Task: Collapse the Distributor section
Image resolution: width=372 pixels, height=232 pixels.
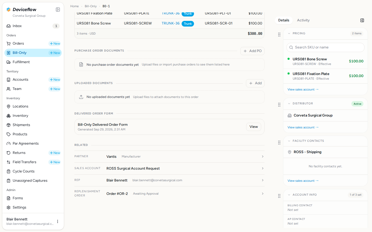Action: pos(289,104)
